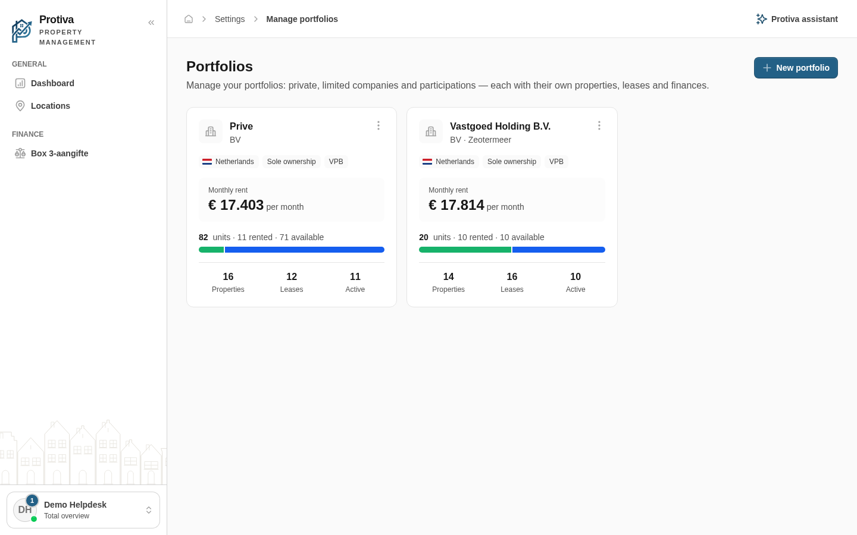
Task: Click the 16 Properties stat on Prive
Action: [x=228, y=282]
